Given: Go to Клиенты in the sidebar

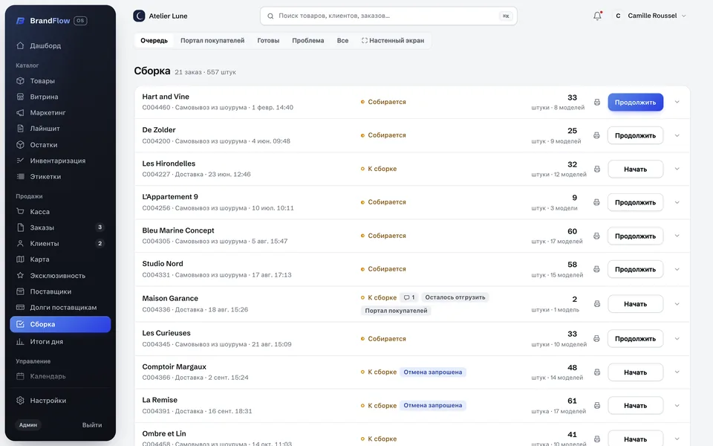Looking at the screenshot, I should [x=60, y=244].
